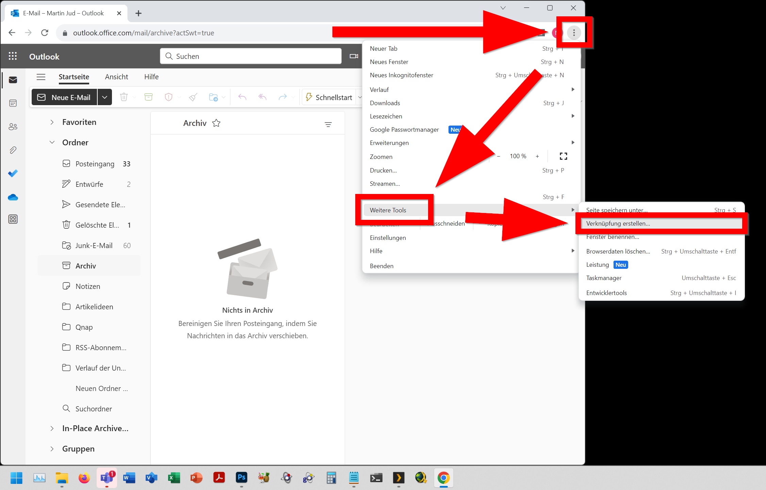
Task: Open the To Do checkmark icon
Action: (x=13, y=174)
